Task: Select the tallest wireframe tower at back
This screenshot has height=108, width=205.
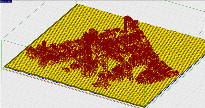Action: coord(127,25)
